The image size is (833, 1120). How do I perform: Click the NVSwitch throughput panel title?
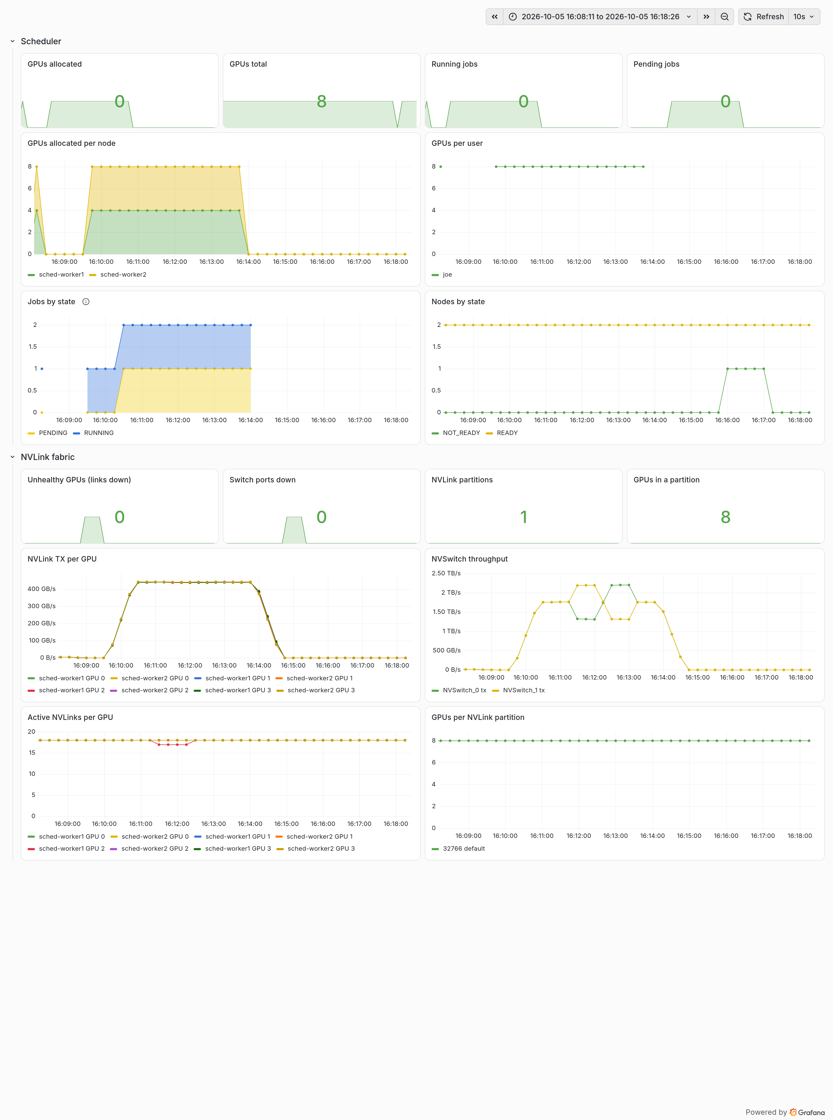click(x=469, y=559)
